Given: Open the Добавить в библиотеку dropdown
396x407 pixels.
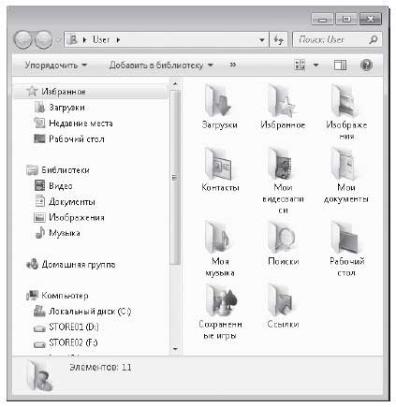Looking at the screenshot, I should 161,65.
